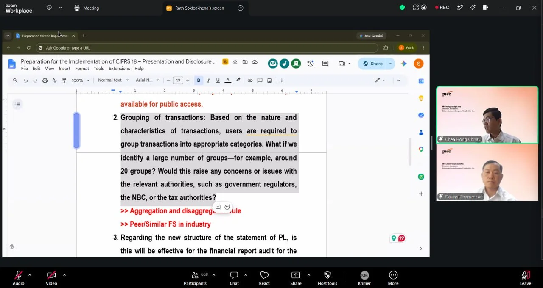Select Chea Hong Chhay's video thumbnail

[x=487, y=115]
